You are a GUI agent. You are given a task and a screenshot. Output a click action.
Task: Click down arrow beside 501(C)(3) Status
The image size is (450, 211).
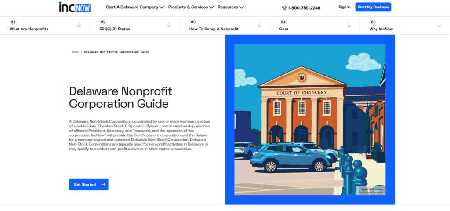click(x=169, y=25)
